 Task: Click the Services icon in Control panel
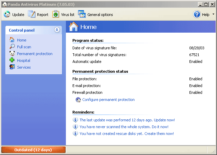click(12, 67)
